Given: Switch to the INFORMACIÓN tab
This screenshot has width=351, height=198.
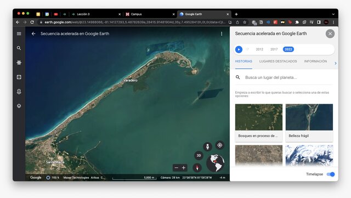Looking at the screenshot, I should 315,61.
